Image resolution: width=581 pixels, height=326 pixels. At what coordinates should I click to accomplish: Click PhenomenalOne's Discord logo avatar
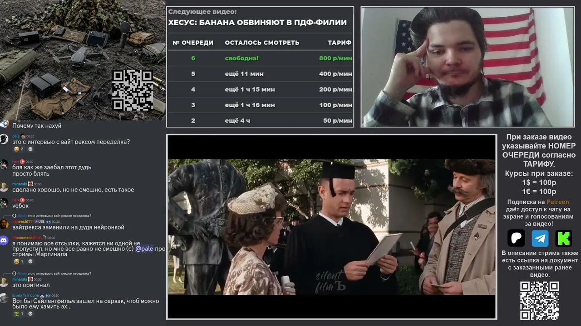(x=4, y=240)
